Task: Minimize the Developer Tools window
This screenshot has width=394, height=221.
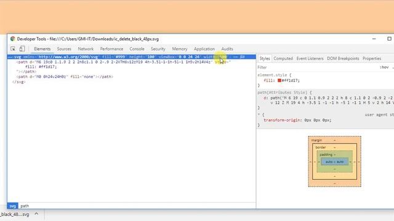Action: pyautogui.click(x=374, y=39)
